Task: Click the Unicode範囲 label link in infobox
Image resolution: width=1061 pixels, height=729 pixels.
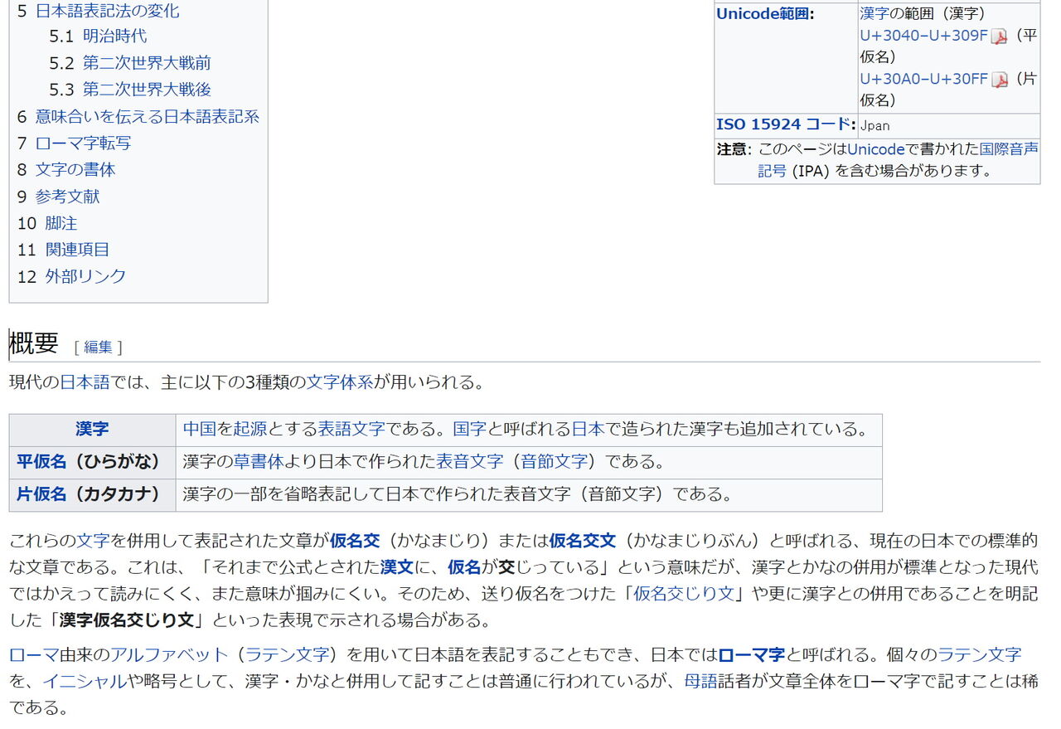Action: 763,14
